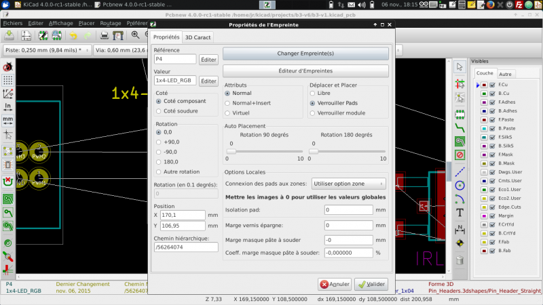Open the Utiliser option zone dropdown
Screen dimensions: 543x305
click(348, 184)
